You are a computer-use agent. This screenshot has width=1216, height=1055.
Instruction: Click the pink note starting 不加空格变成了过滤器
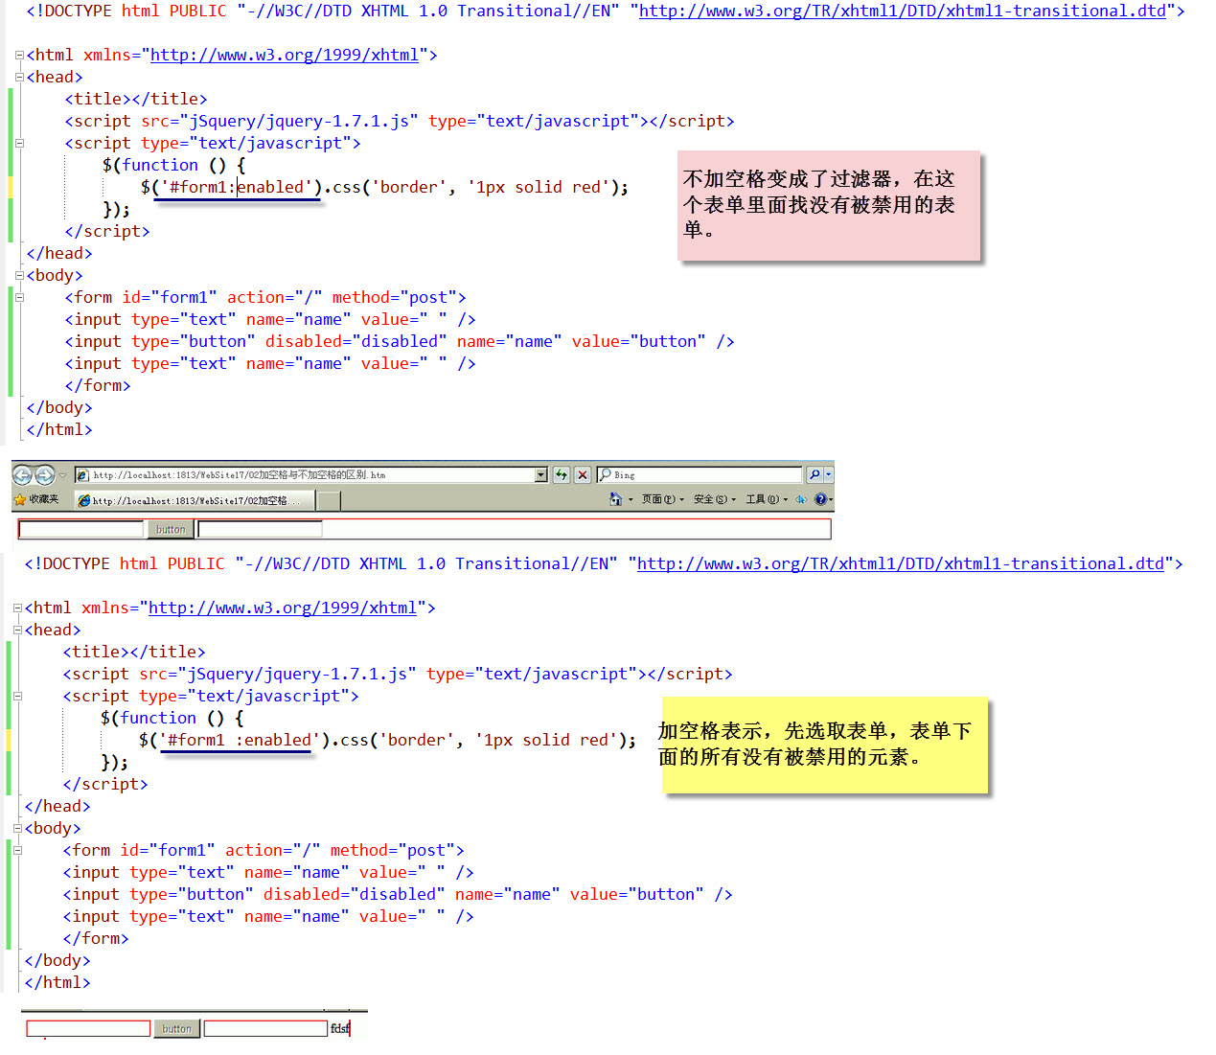coord(829,205)
